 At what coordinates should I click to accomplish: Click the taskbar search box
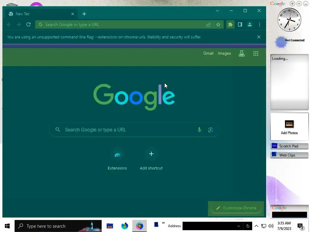(x=58, y=226)
